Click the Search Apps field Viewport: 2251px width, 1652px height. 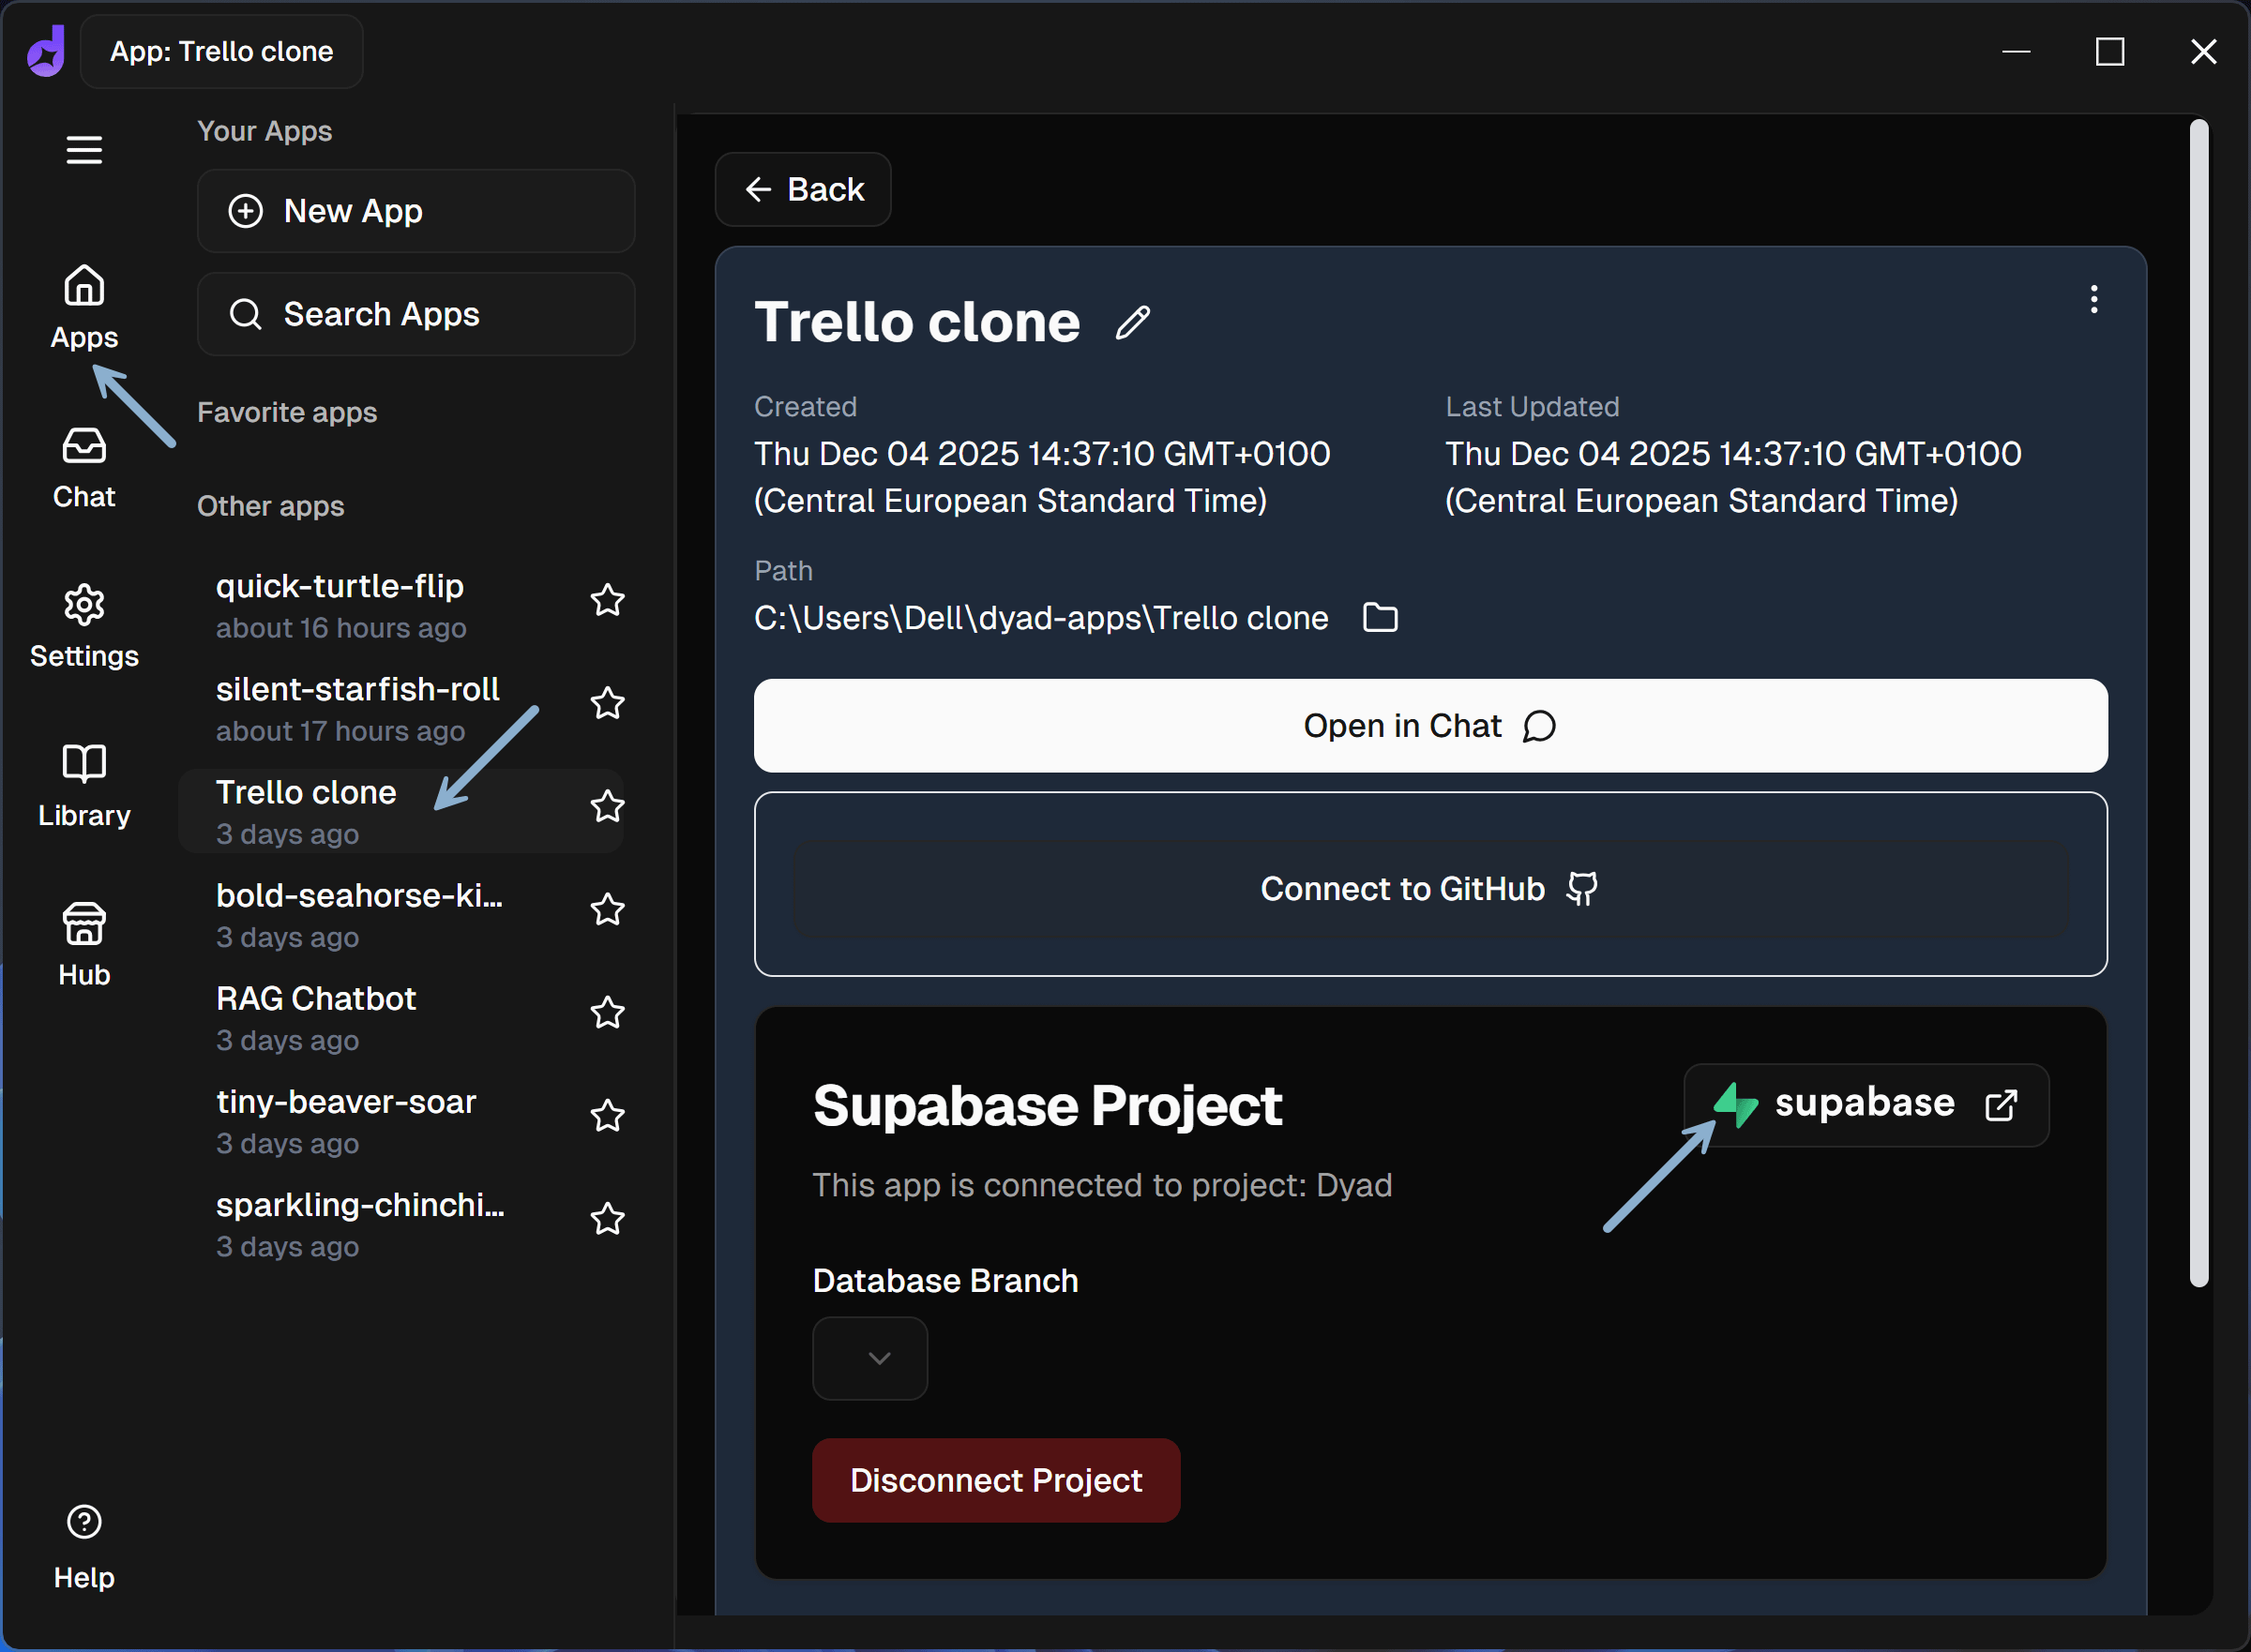pyautogui.click(x=416, y=314)
